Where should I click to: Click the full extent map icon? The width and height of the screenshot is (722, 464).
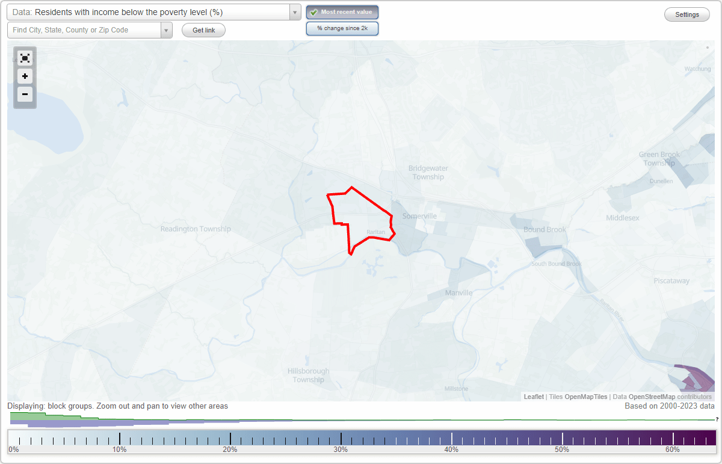pos(25,58)
